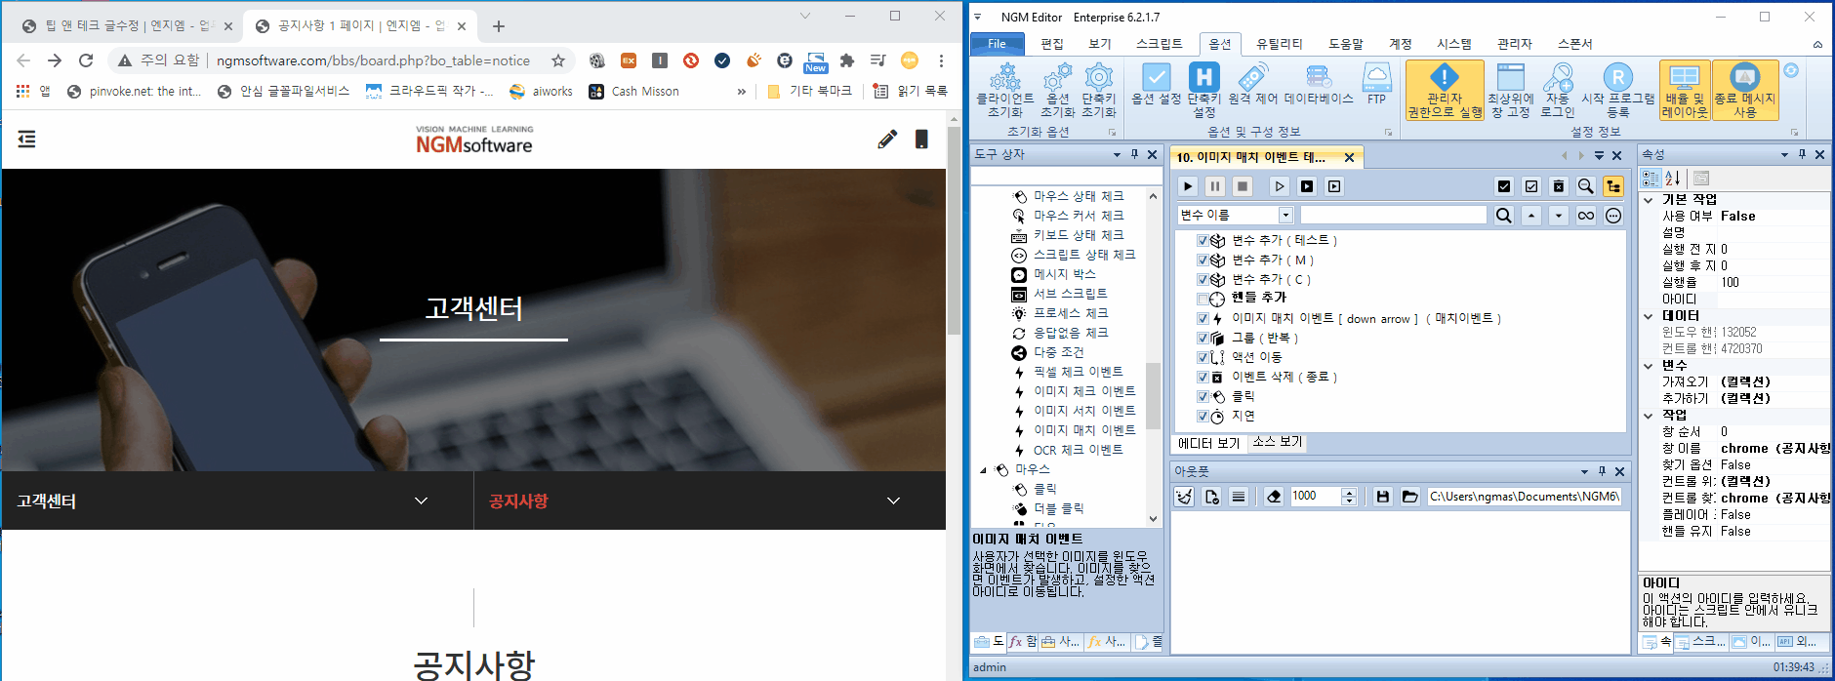1835x681 pixels.
Task: Click the 단축키 초기화 ribbon icon
Action: coord(1098,90)
